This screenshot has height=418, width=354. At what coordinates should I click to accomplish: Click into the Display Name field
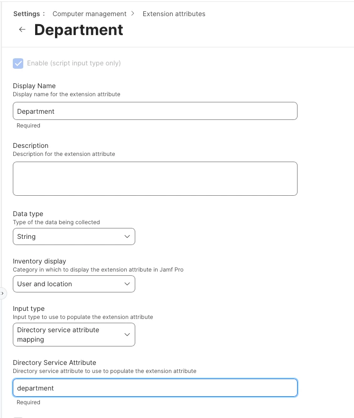155,111
